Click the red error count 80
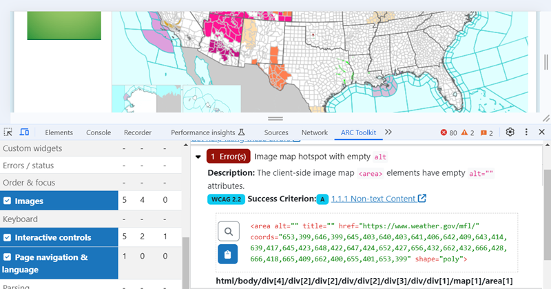The image size is (551, 289). click(449, 132)
